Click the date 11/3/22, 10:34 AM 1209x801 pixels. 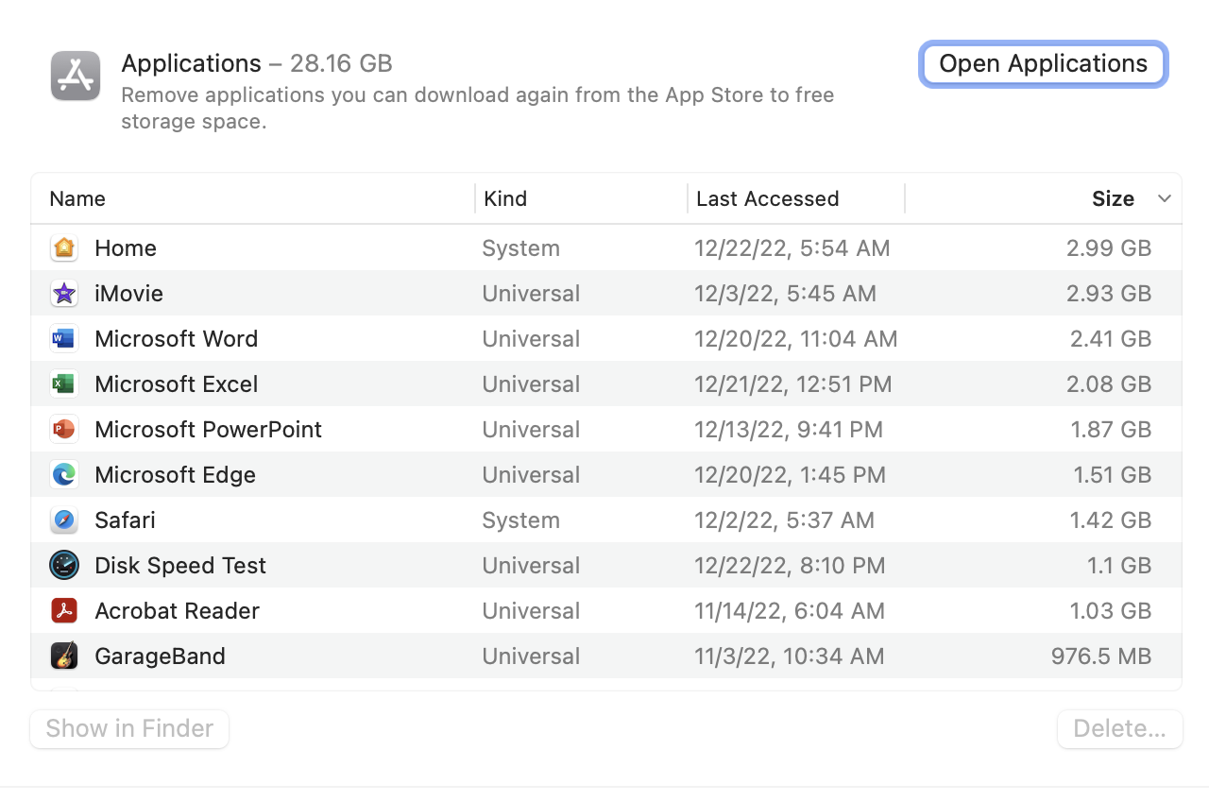790,656
